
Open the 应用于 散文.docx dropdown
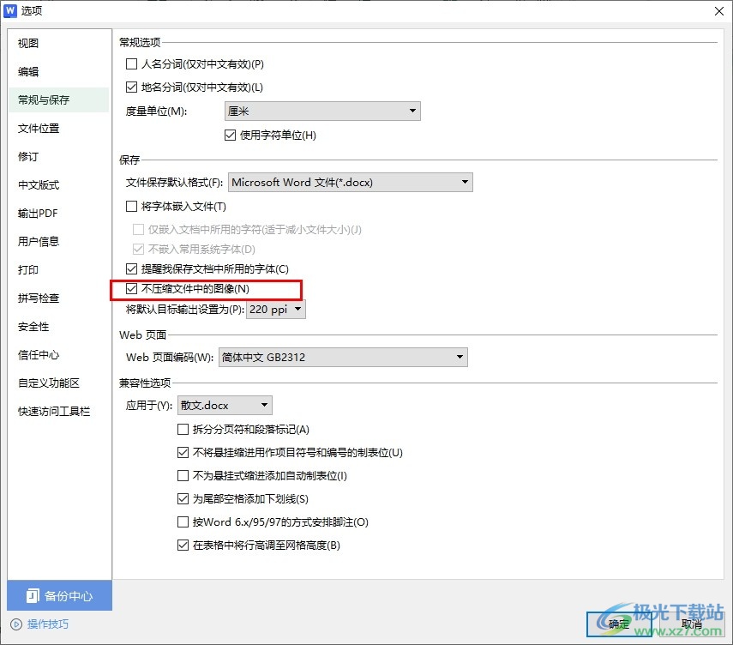pyautogui.click(x=225, y=405)
